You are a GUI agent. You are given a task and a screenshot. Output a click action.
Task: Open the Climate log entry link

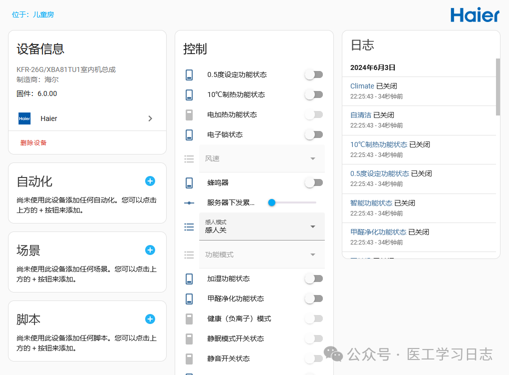point(362,85)
